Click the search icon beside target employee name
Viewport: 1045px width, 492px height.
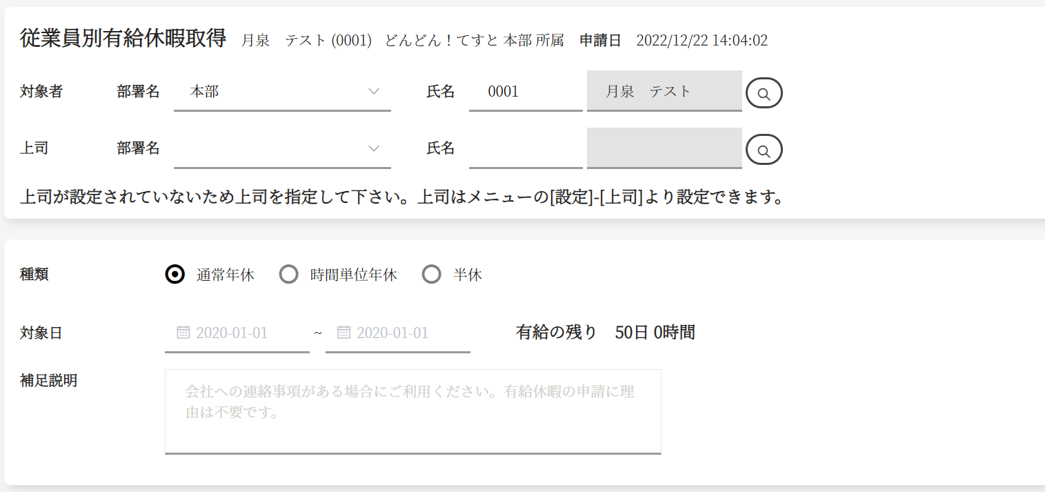[764, 93]
